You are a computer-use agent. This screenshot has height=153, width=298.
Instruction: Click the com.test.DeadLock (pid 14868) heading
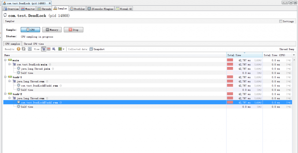pyautogui.click(x=39, y=15)
